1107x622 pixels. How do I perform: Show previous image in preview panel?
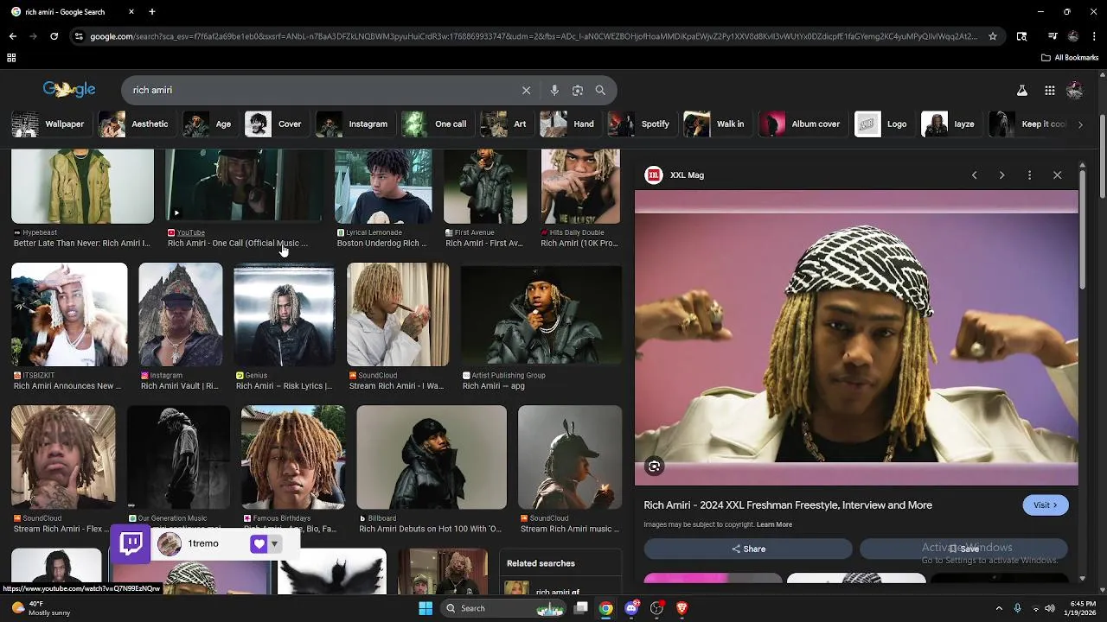coord(974,175)
